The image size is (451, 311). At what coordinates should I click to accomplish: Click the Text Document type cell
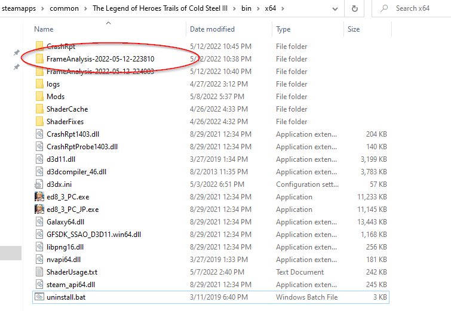300,272
